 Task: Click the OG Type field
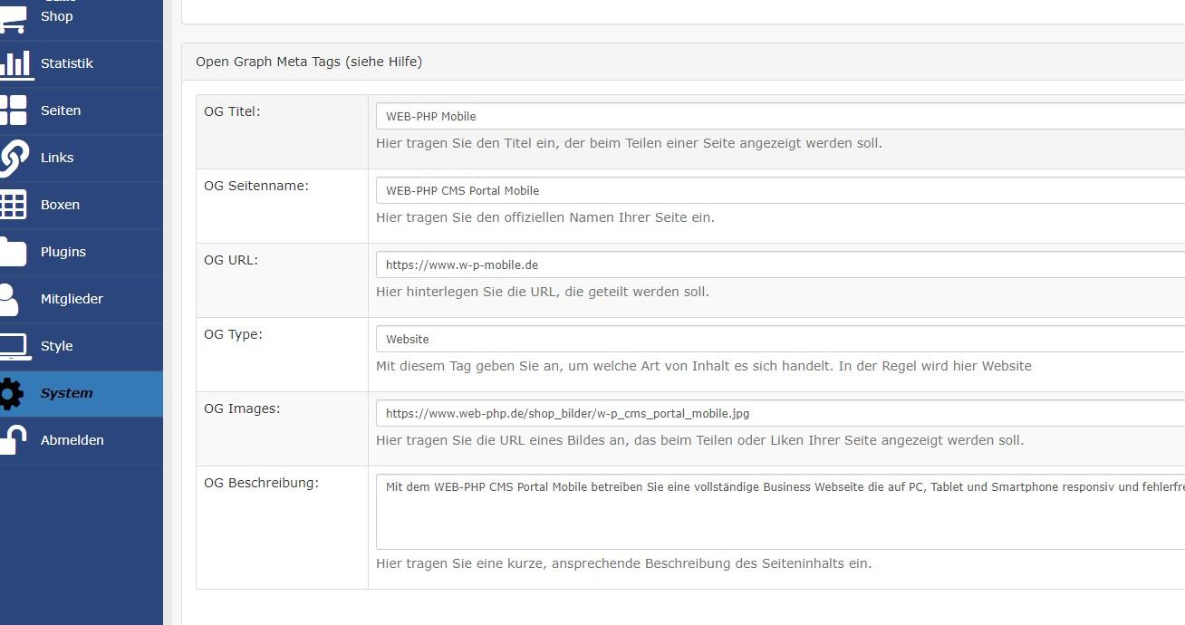click(x=779, y=339)
